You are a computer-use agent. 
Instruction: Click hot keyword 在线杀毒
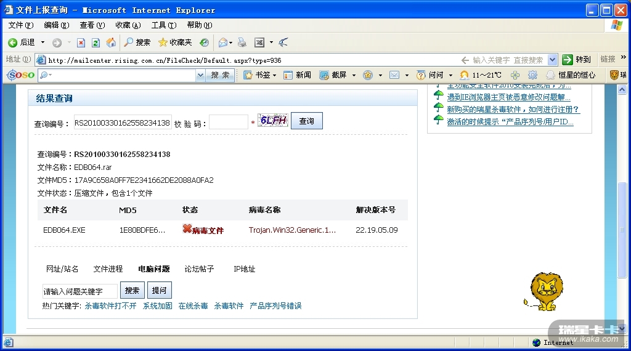(x=193, y=306)
